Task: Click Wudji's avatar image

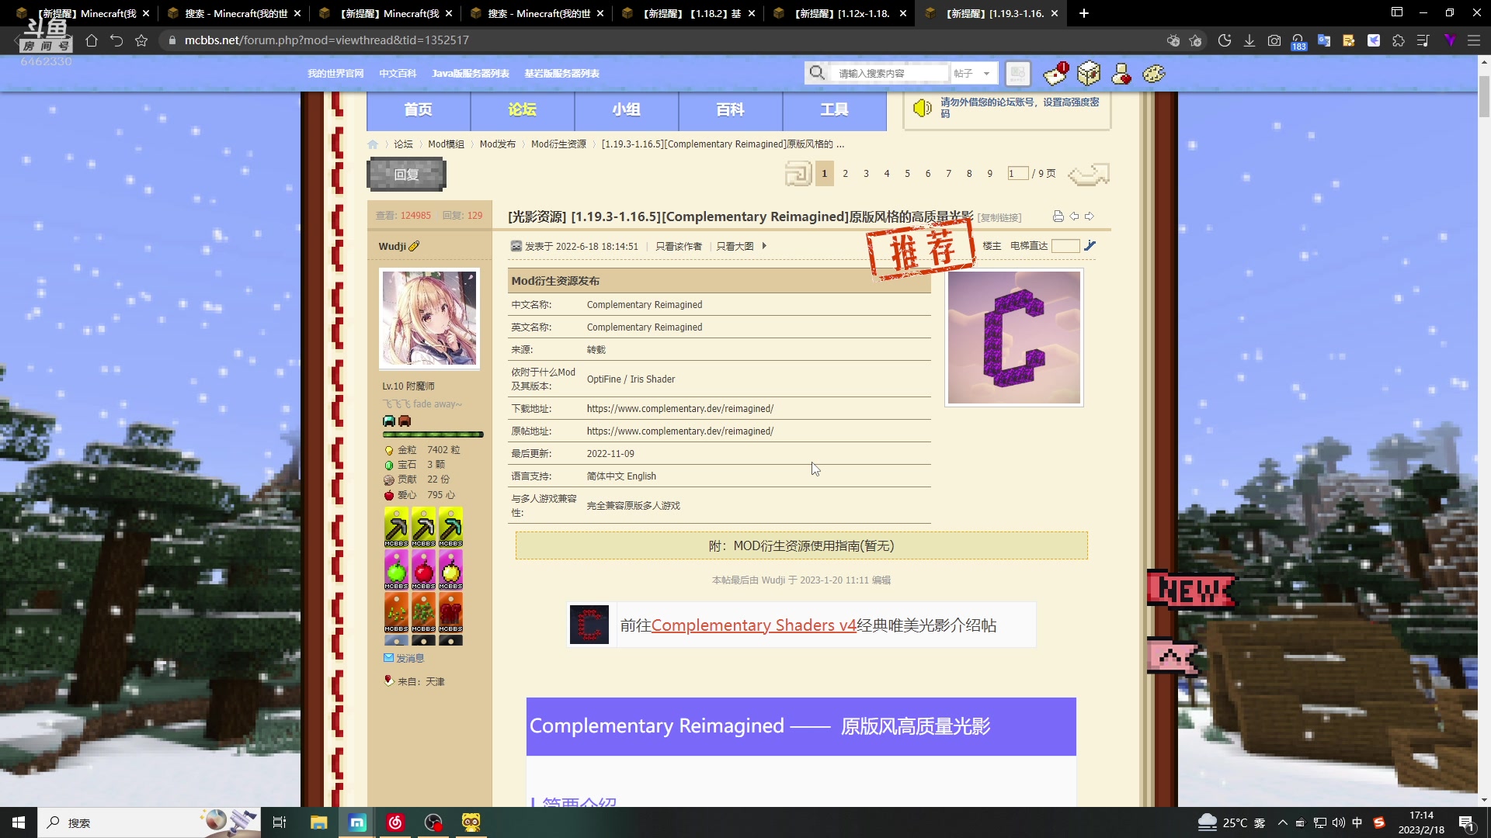Action: [429, 318]
